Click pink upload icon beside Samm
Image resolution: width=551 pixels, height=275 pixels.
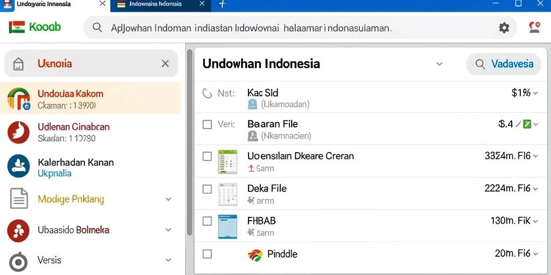coord(251,168)
